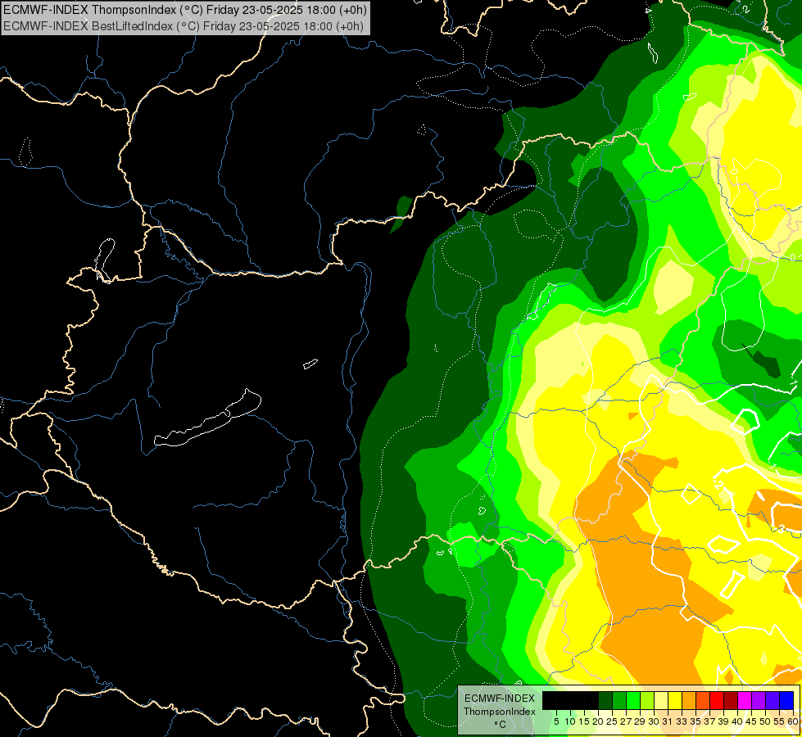Click the legend scale value 15
802x737 pixels.
(x=585, y=721)
